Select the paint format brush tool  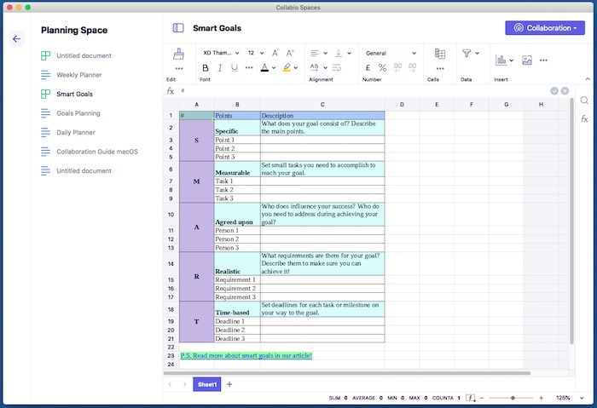point(178,54)
